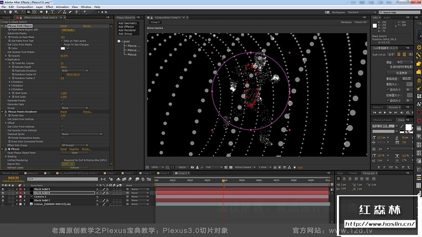The width and height of the screenshot is (422, 237).
Task: Select the Brush tool
Action: 59,12
